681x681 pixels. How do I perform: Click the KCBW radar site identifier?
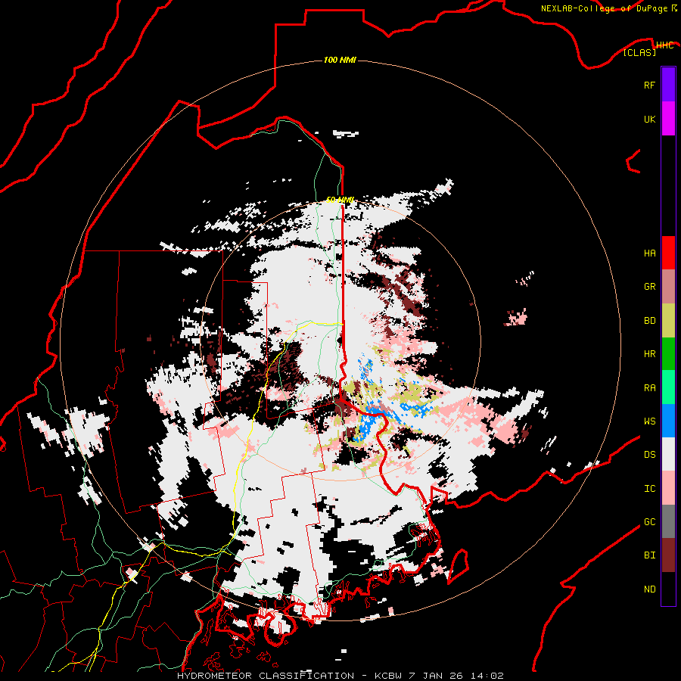pyautogui.click(x=388, y=676)
